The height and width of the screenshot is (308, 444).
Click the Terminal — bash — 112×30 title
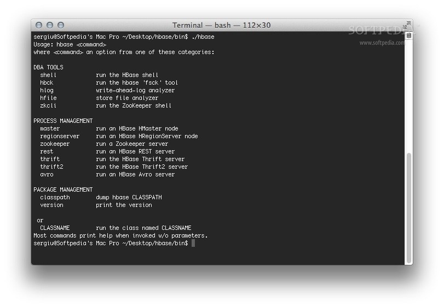pyautogui.click(x=221, y=25)
